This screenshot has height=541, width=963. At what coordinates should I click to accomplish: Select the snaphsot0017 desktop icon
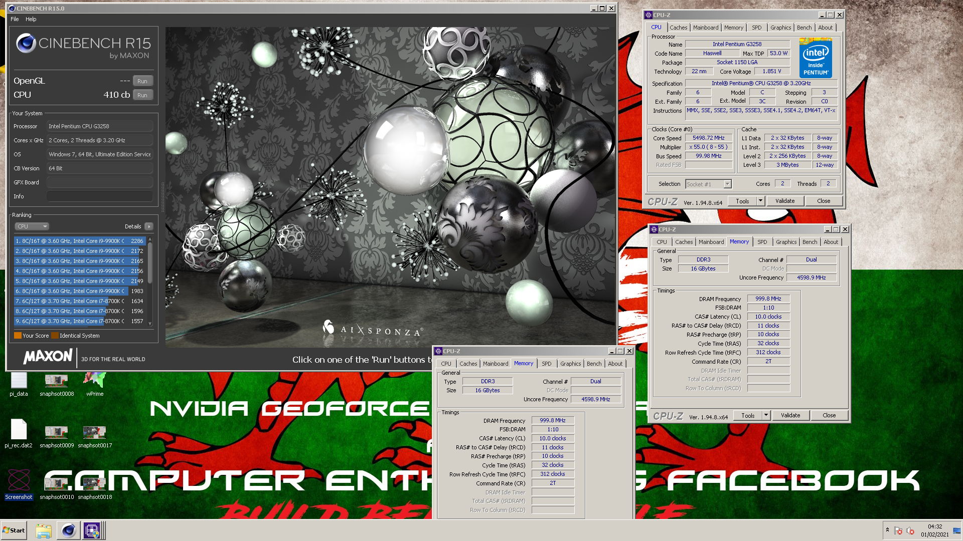[95, 435]
